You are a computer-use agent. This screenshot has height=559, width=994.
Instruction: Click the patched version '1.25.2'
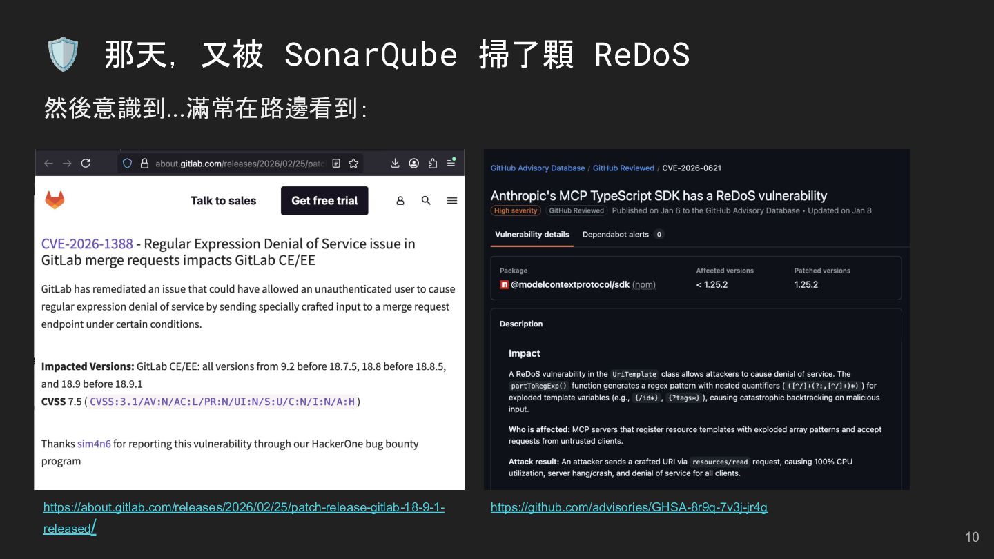[x=806, y=284]
